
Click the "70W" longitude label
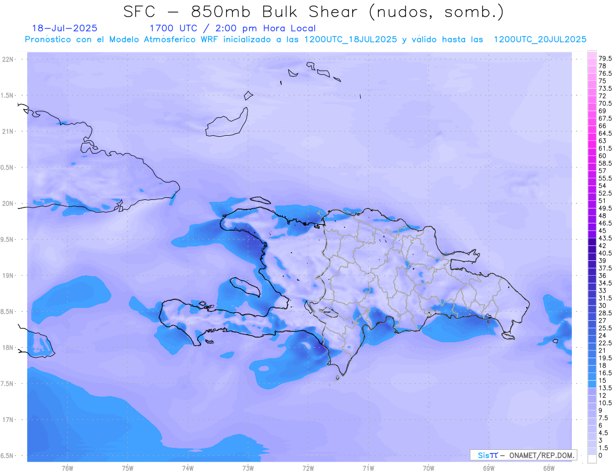click(429, 468)
